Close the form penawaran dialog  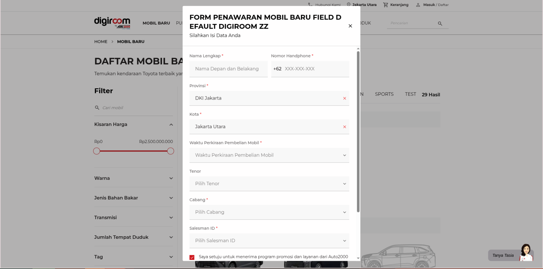350,26
